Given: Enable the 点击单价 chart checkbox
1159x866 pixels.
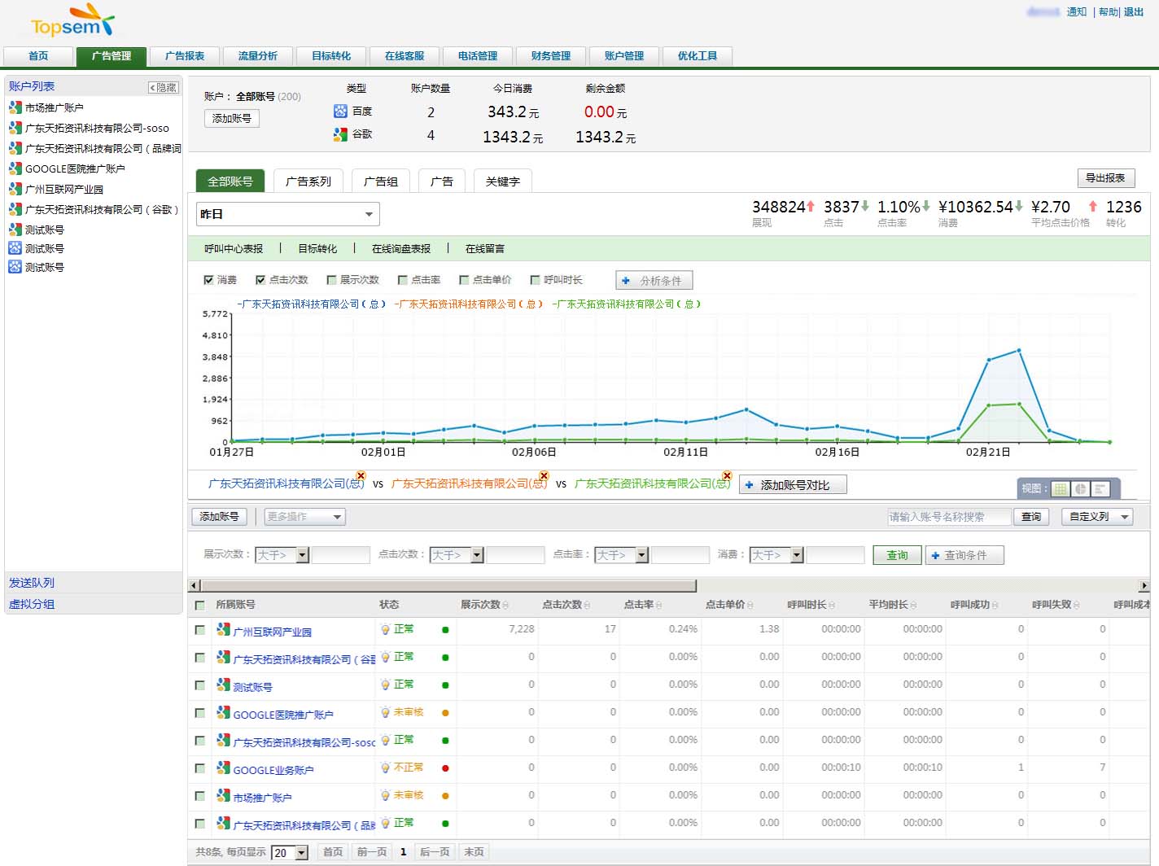Looking at the screenshot, I should [464, 280].
